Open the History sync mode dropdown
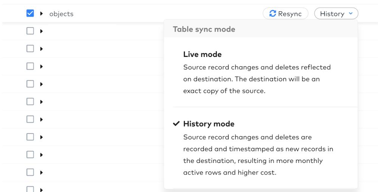 click(336, 14)
